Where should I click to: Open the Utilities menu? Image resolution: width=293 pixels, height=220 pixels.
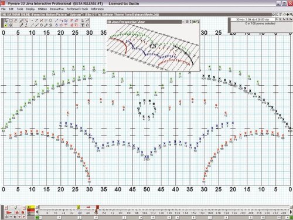(42, 9)
